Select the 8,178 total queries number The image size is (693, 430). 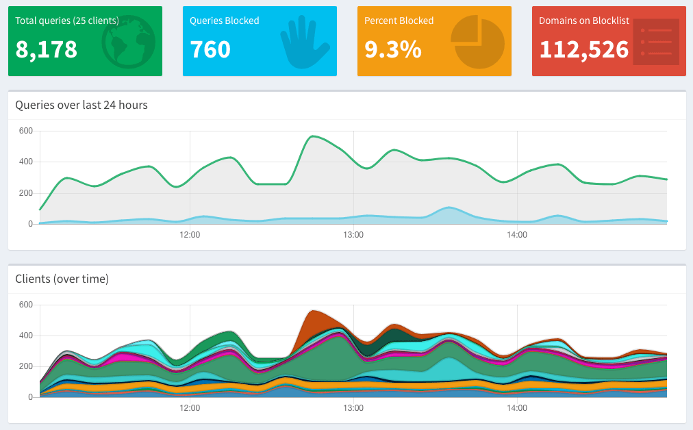click(47, 49)
